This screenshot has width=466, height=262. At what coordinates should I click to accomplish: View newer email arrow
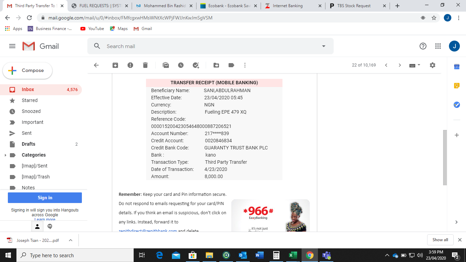click(x=386, y=65)
